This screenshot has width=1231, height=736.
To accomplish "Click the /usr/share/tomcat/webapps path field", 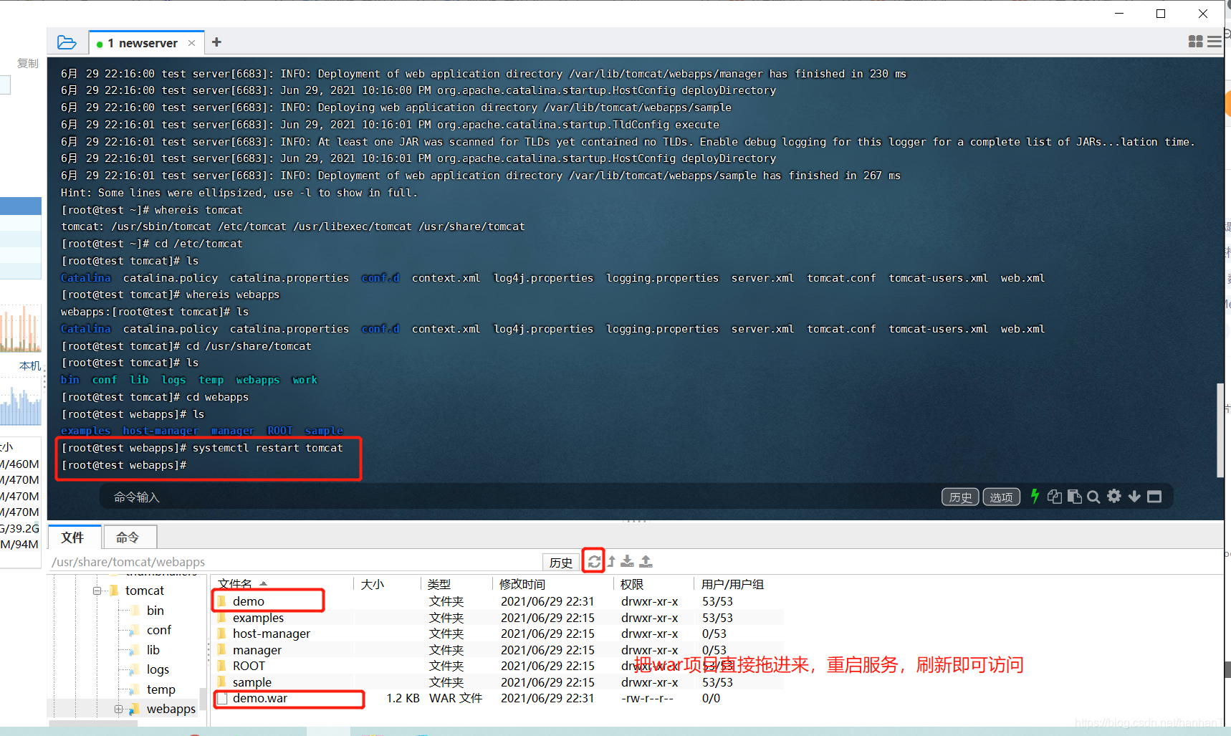I will [x=294, y=562].
